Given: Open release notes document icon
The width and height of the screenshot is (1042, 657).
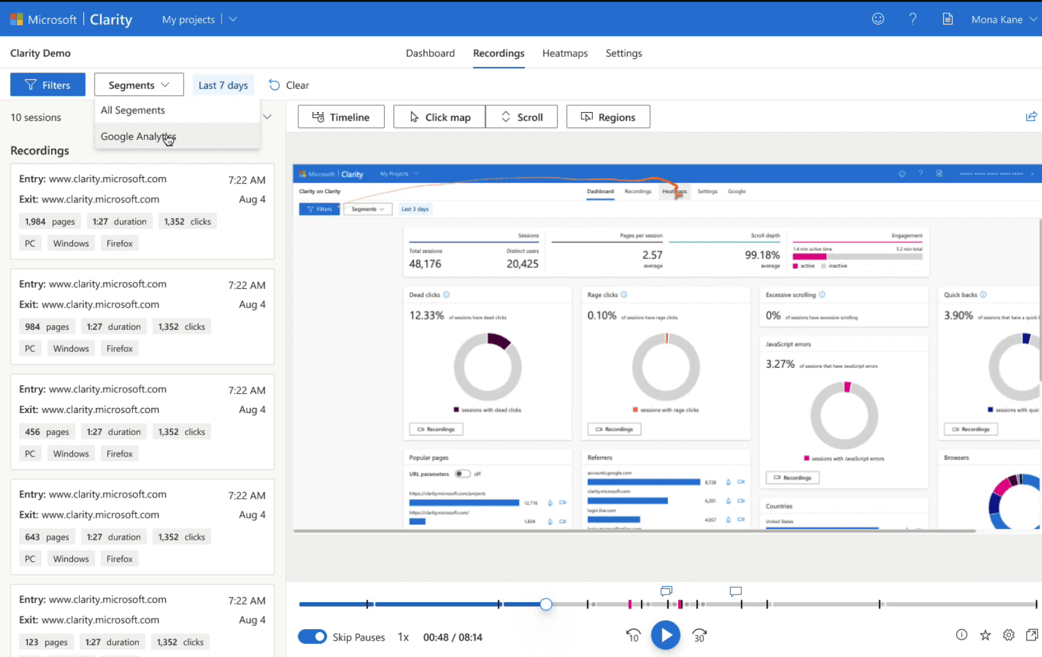Looking at the screenshot, I should (947, 19).
